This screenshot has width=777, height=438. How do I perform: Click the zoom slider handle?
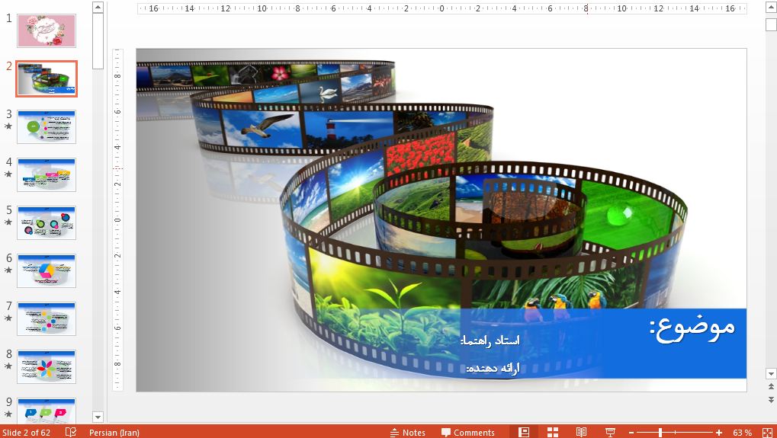click(x=660, y=432)
